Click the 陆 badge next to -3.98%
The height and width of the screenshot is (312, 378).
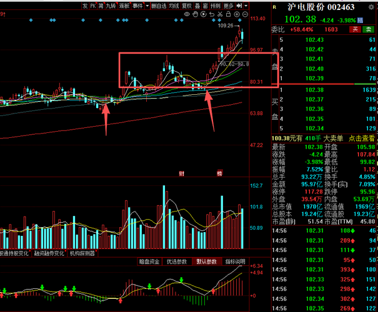[360, 20]
